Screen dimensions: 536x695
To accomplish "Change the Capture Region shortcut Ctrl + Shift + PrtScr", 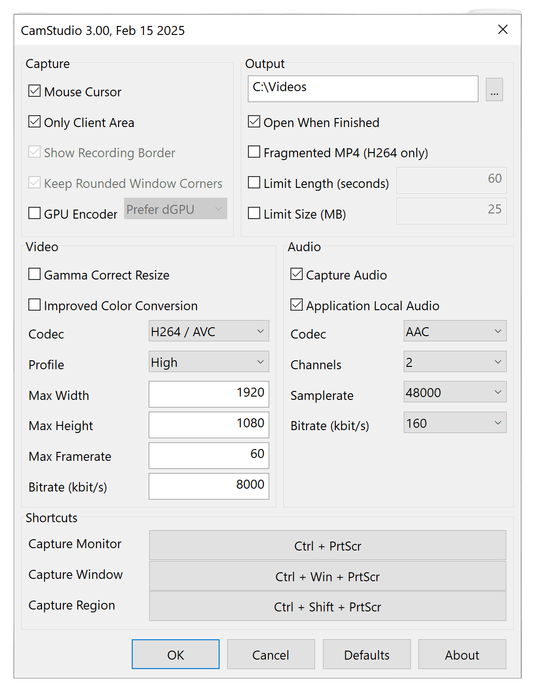I will point(327,606).
